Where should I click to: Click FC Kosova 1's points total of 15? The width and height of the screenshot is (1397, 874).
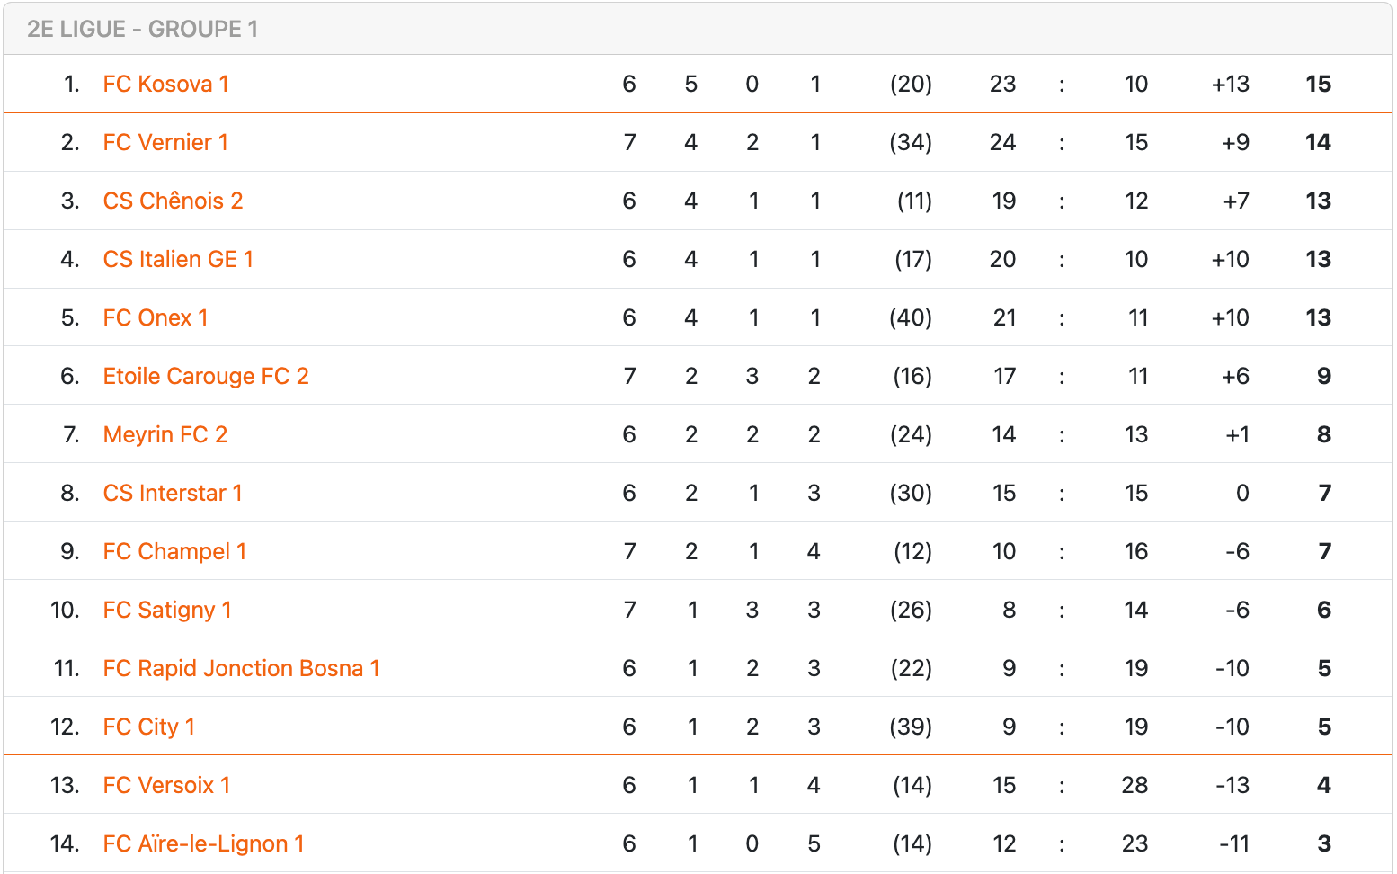click(1318, 84)
